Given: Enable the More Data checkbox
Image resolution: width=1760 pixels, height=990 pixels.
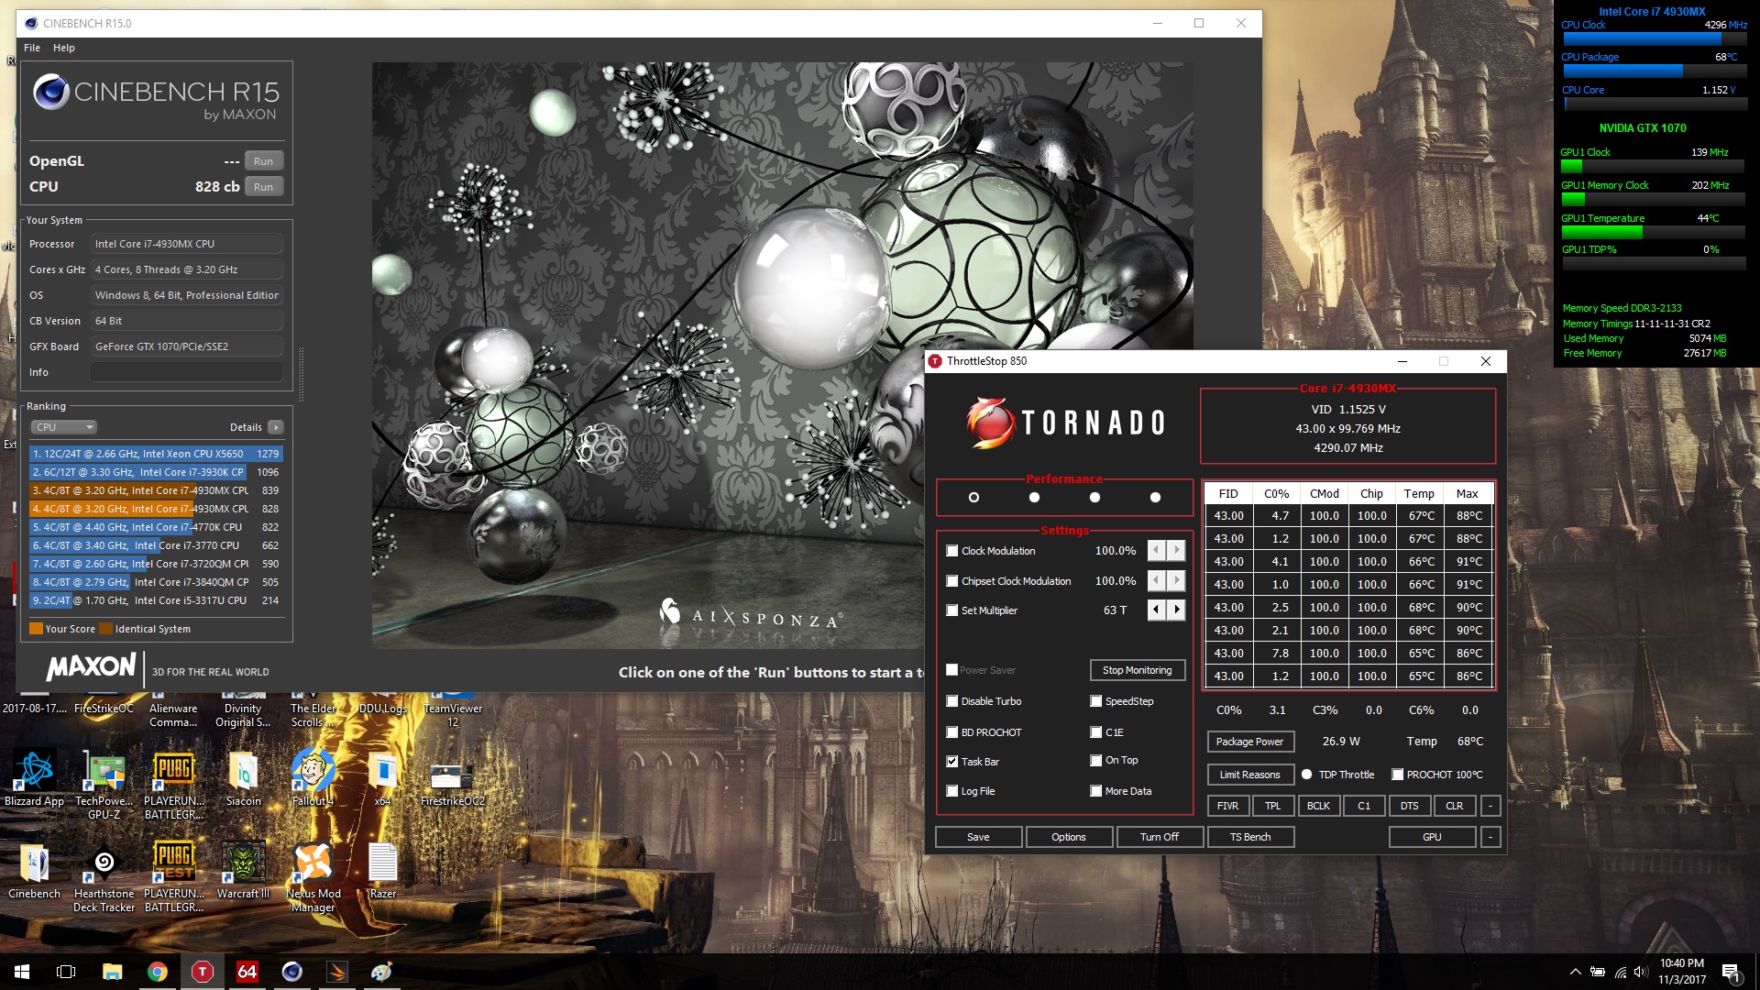Looking at the screenshot, I should click(1096, 791).
